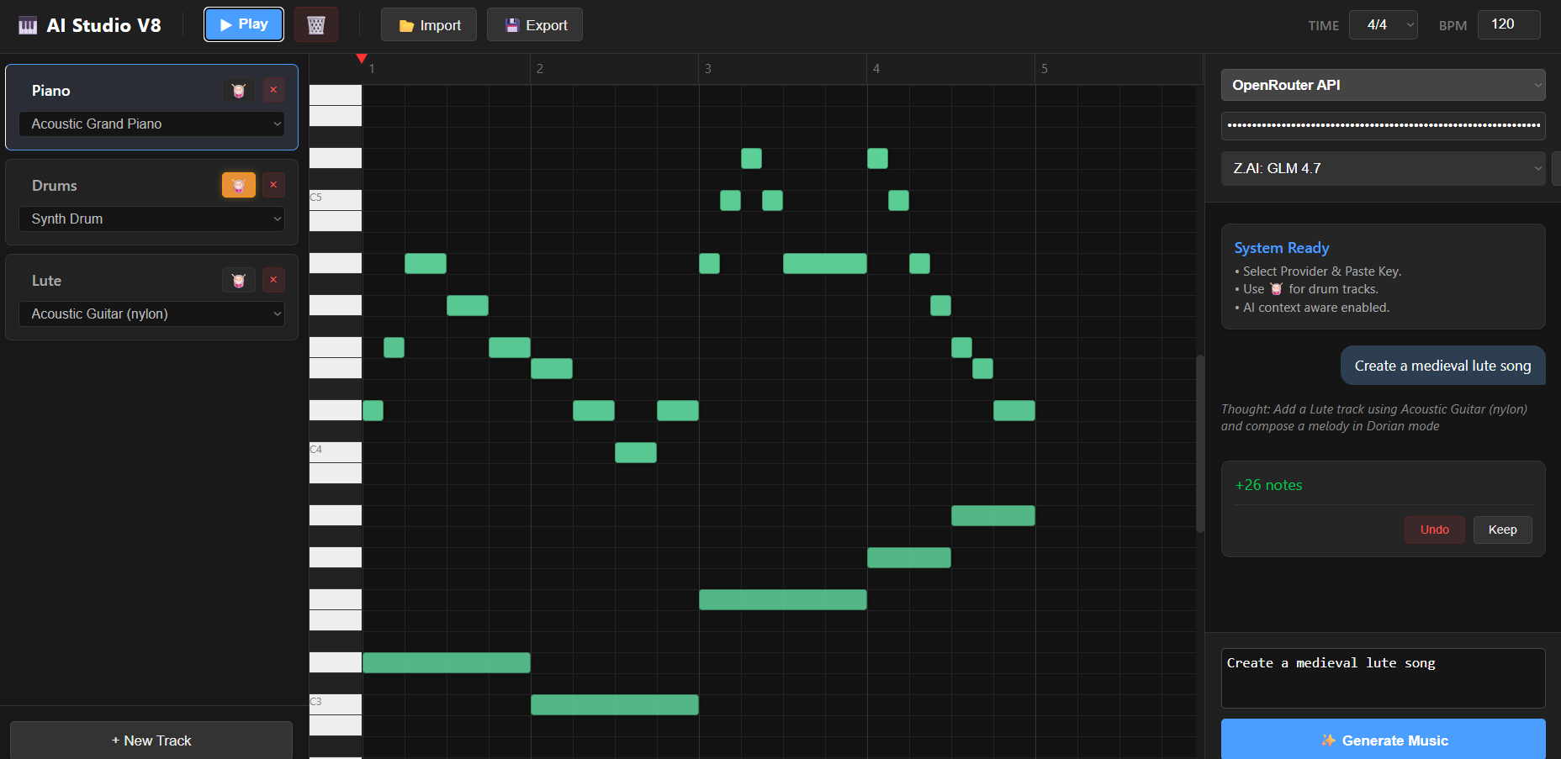Viewport: 1561px width, 759px height.
Task: Sound the C3 piano key
Action: click(336, 704)
